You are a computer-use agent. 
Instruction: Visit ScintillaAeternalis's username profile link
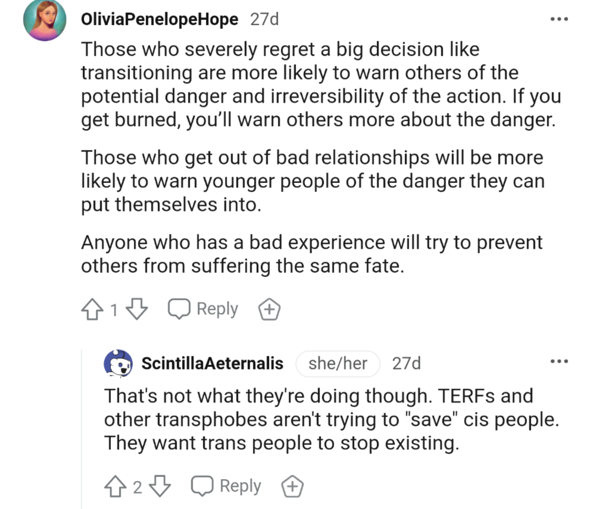[212, 364]
